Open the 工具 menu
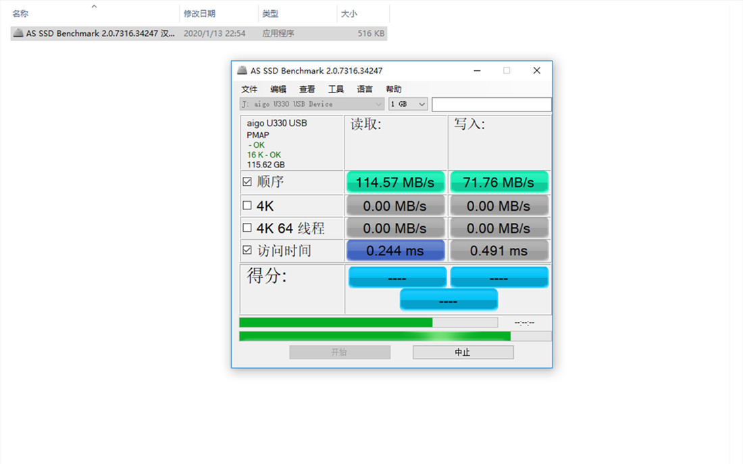Image resolution: width=743 pixels, height=464 pixels. coord(336,89)
